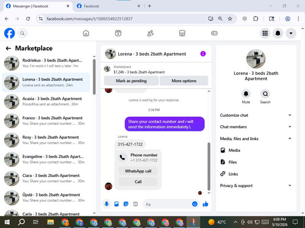Choose a sticker with the sticker icon
The height and width of the screenshot is (228, 305).
[126, 204]
